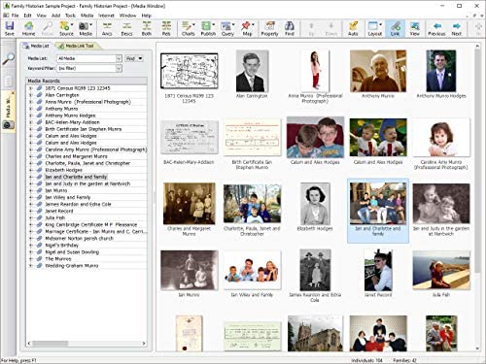Expand the 1871 Census tree item

pos(30,88)
